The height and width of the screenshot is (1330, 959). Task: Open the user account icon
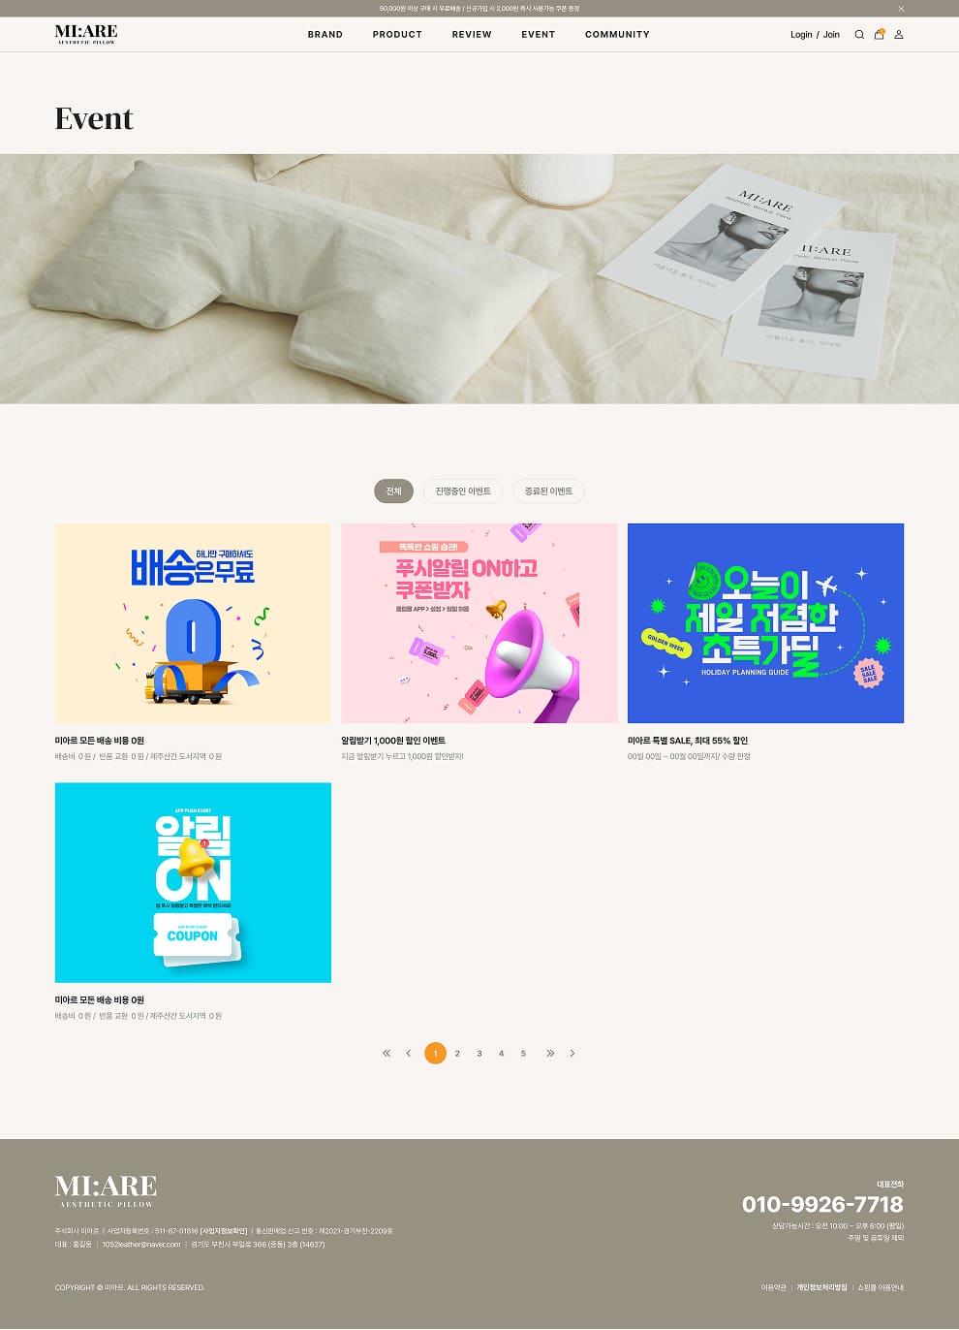point(899,35)
